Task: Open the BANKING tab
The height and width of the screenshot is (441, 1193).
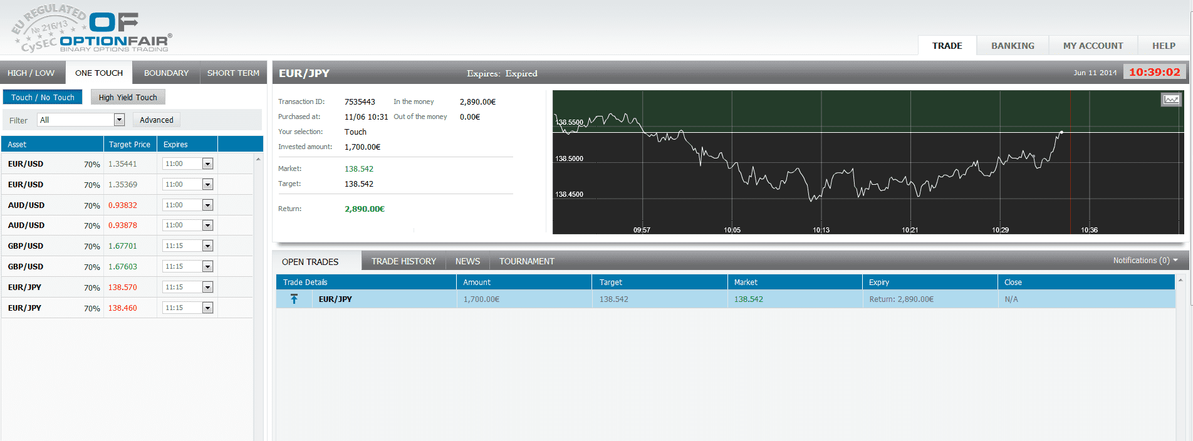Action: point(1013,46)
